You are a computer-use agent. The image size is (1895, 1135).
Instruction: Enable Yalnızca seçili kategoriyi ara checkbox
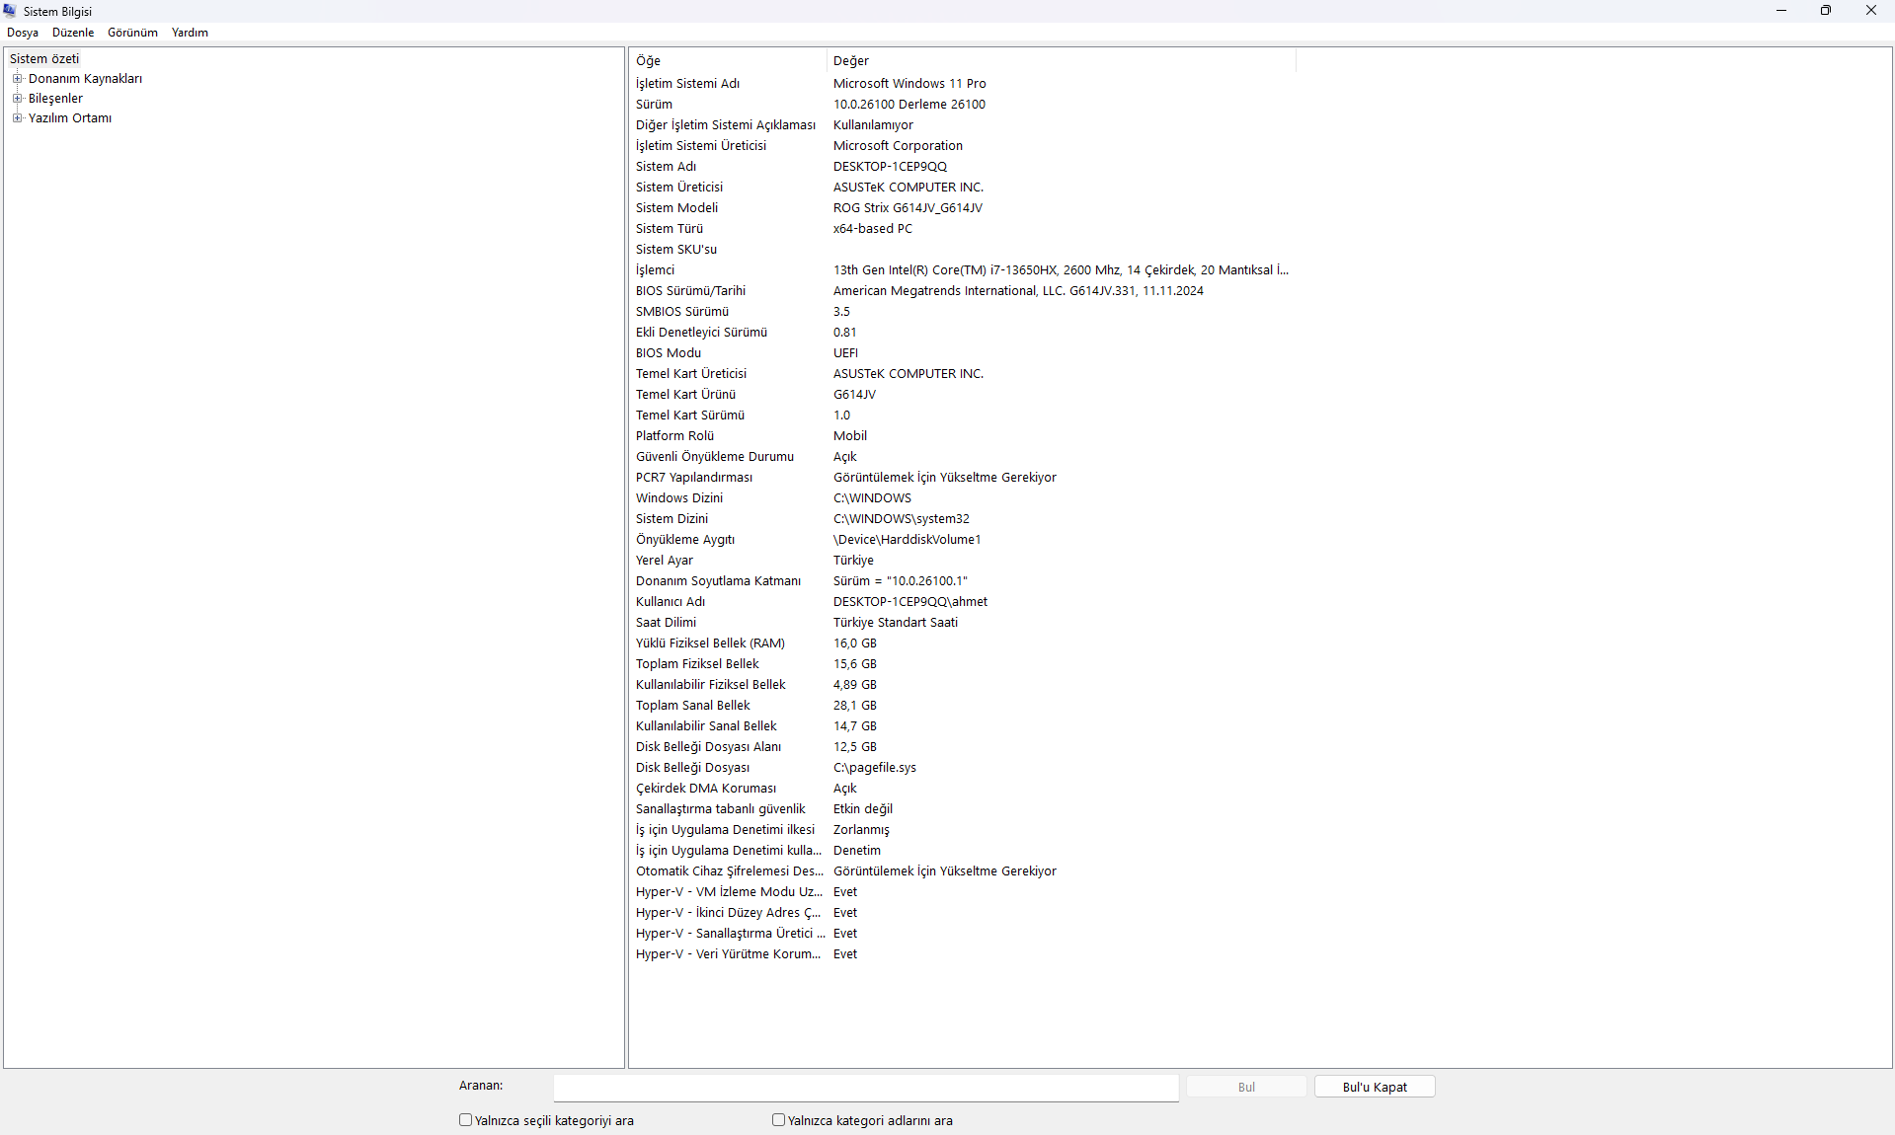tap(465, 1120)
